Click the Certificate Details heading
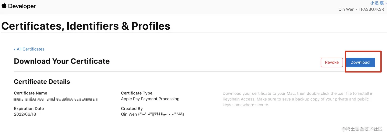This screenshot has height=136, width=387. pos(42,82)
